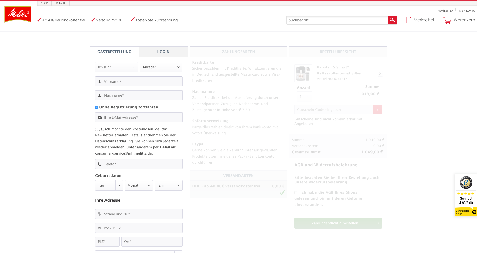Open the Warenkorb cart icon
This screenshot has width=477, height=253.
[447, 20]
